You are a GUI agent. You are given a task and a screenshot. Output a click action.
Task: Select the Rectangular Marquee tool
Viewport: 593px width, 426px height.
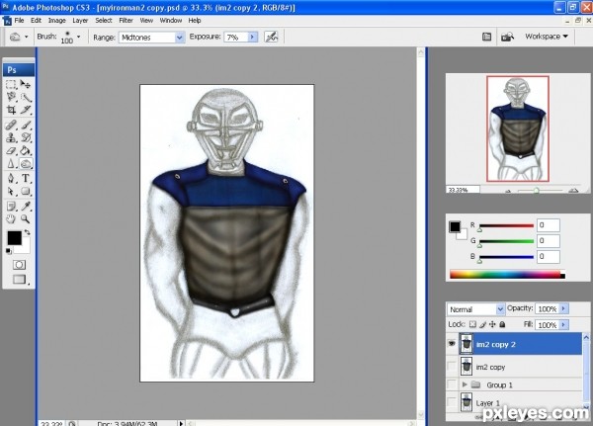11,84
